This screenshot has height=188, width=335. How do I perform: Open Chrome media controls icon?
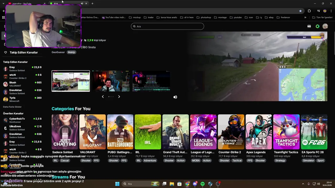click(x=319, y=11)
